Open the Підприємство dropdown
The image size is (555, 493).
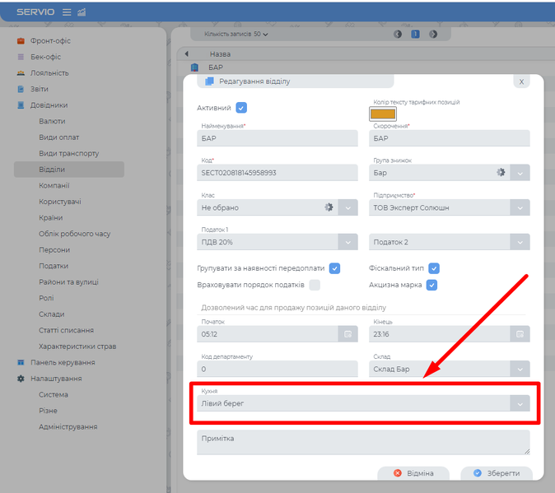tap(520, 207)
